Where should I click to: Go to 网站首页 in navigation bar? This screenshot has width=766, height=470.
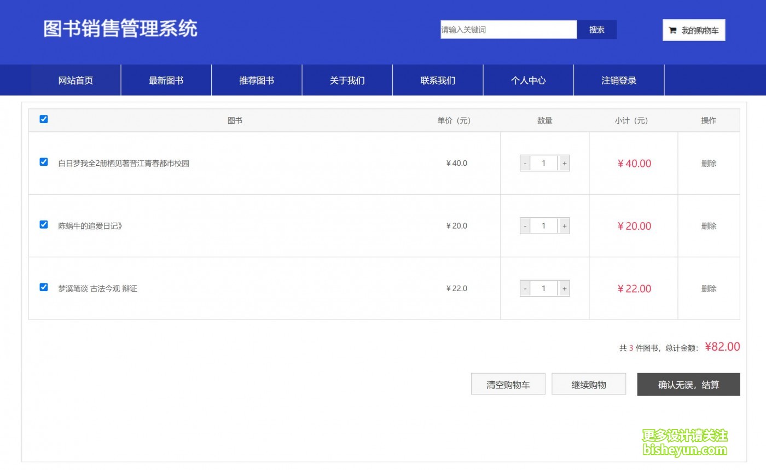76,80
